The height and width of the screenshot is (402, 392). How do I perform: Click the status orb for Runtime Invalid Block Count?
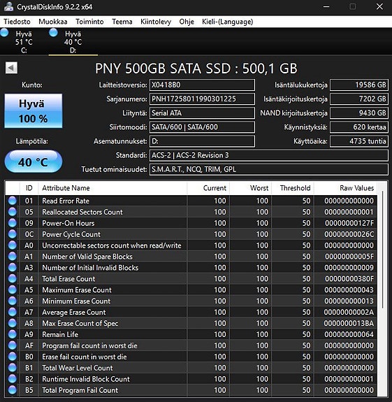13,379
